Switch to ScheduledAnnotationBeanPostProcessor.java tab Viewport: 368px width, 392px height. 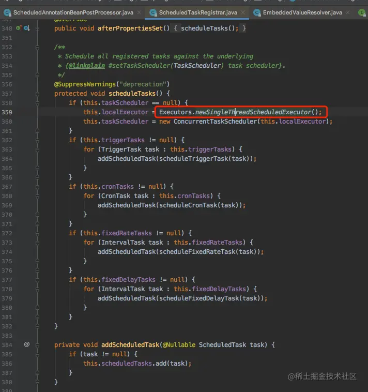pyautogui.click(x=73, y=12)
